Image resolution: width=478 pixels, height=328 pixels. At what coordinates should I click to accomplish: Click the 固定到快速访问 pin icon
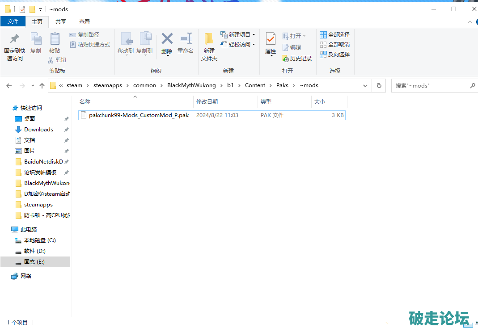pyautogui.click(x=15, y=39)
